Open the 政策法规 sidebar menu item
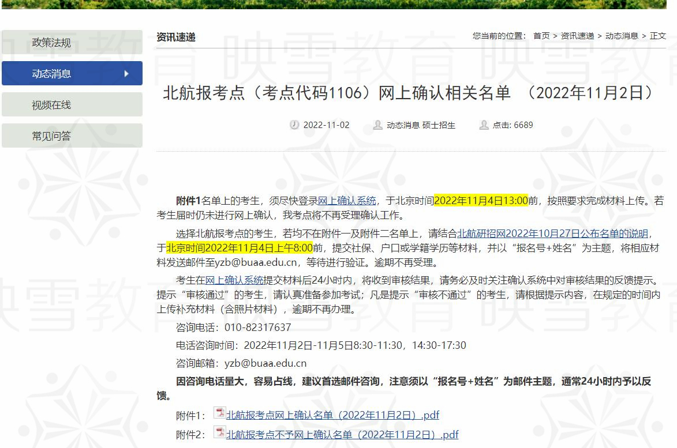 click(x=72, y=42)
